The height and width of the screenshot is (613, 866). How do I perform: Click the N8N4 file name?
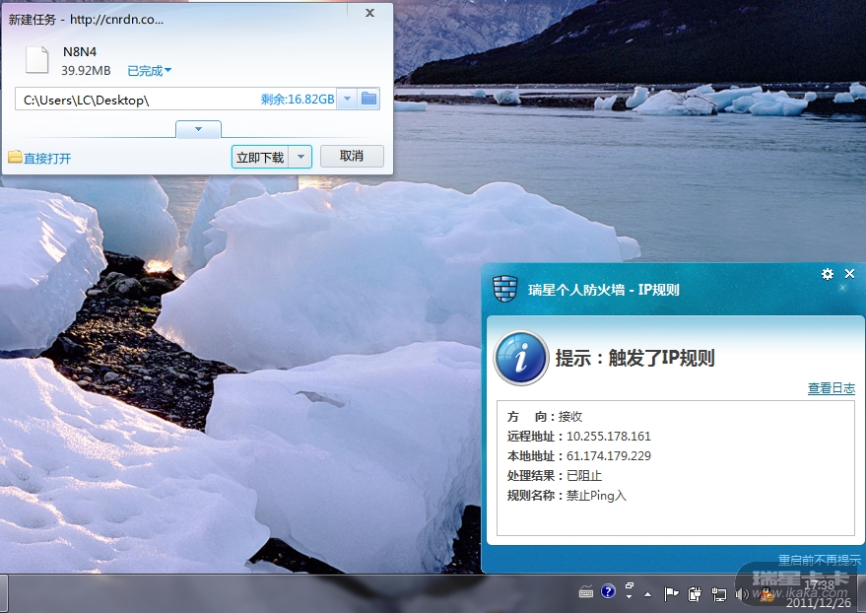click(x=80, y=52)
